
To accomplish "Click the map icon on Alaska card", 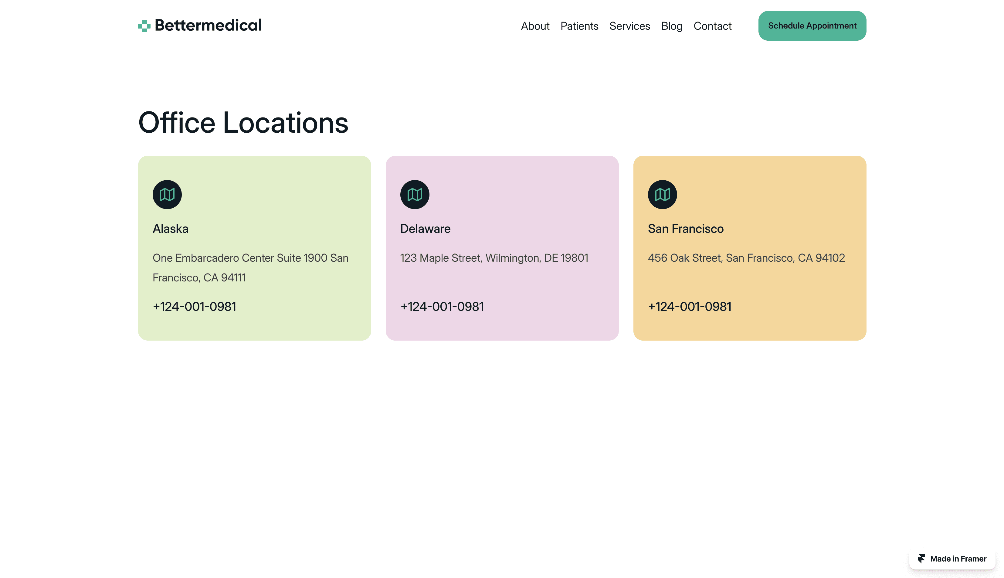I will coord(167,195).
